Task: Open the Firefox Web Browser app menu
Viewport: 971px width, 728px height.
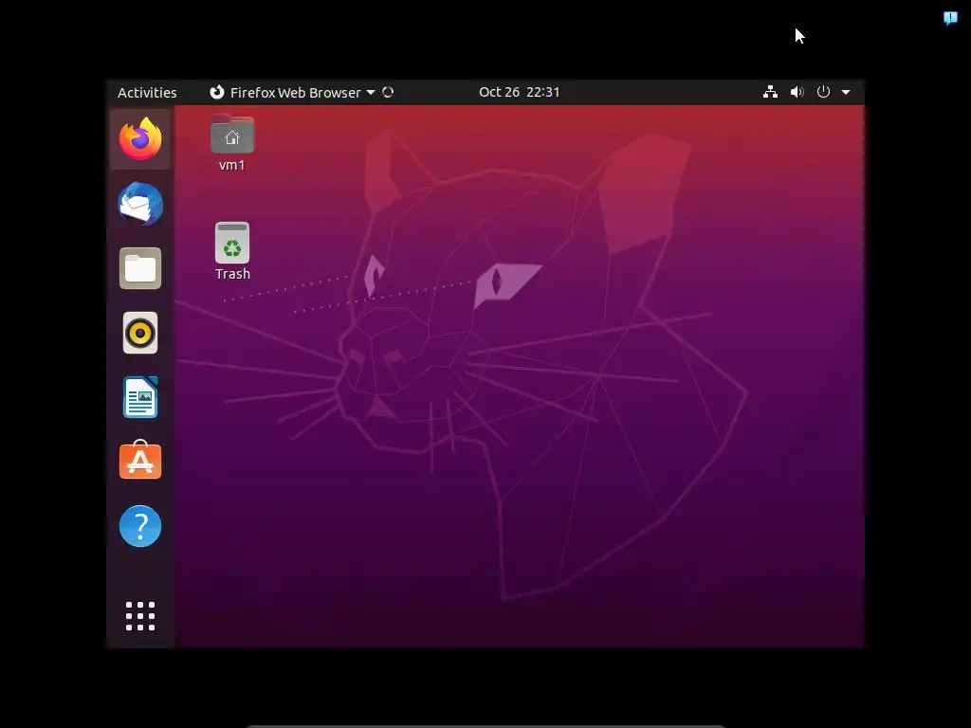Action: point(292,92)
